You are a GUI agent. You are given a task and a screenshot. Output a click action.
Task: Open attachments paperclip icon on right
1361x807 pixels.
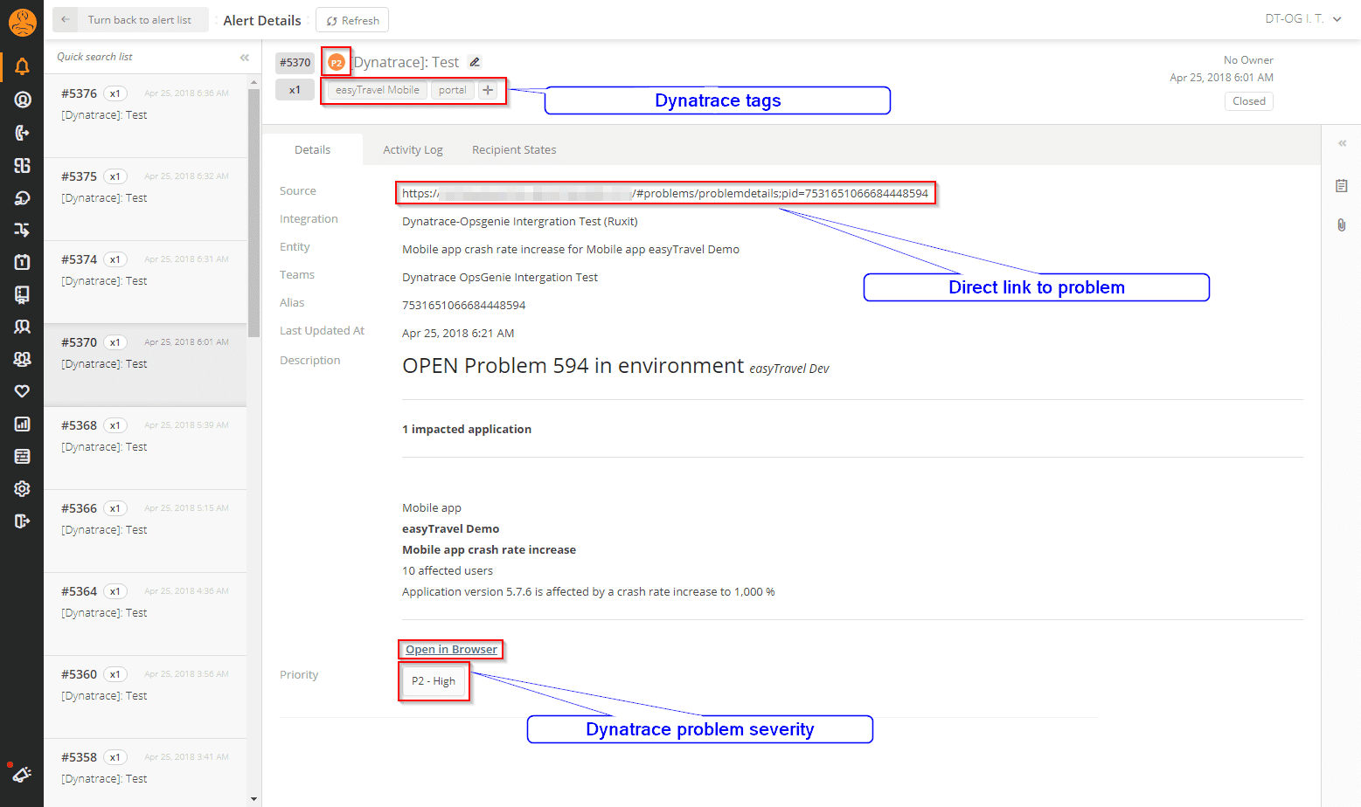pos(1342,225)
